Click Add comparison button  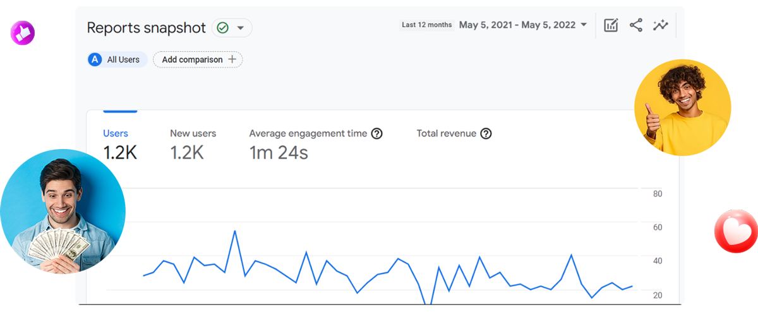click(x=198, y=59)
